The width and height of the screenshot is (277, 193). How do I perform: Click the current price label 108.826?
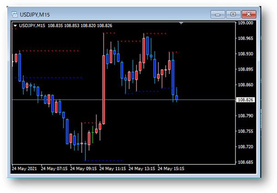246,100
